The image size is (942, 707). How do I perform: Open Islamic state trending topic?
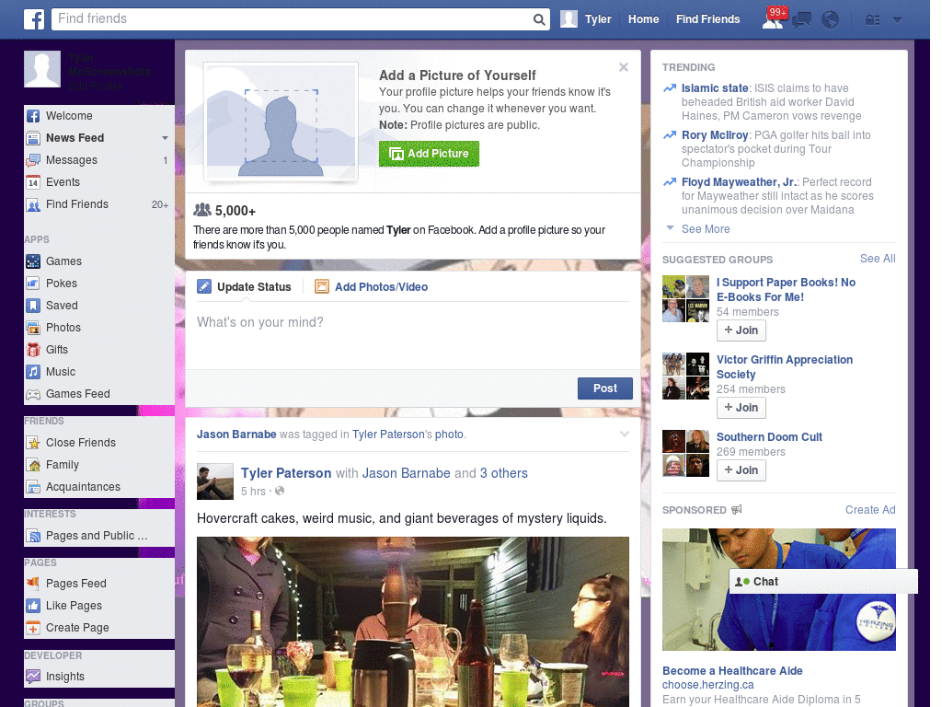click(x=714, y=87)
